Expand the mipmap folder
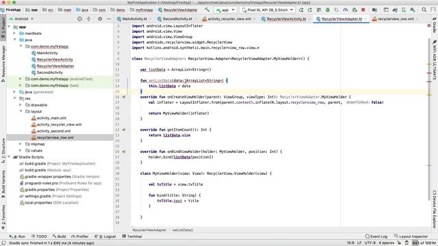 [x=21, y=144]
